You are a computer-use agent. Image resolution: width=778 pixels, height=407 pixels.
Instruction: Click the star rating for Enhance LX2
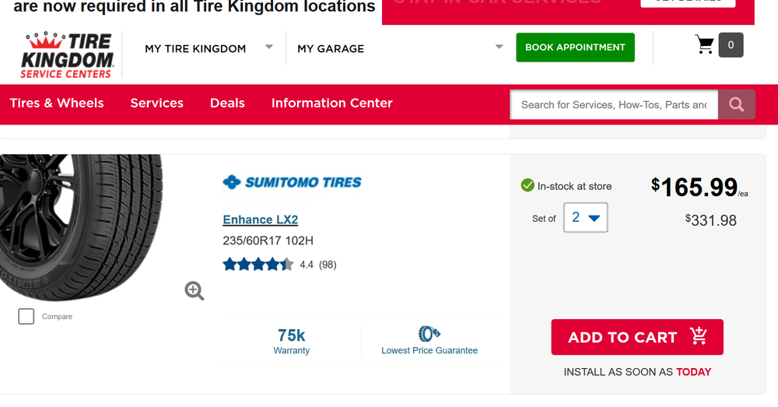pos(258,265)
